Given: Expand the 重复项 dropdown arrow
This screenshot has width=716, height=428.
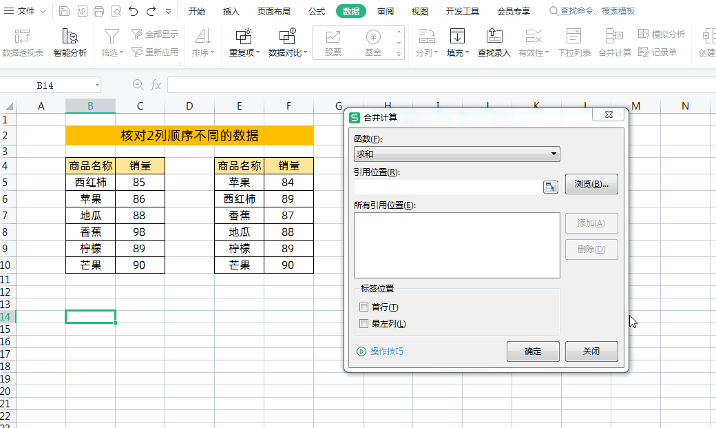Looking at the screenshot, I should (257, 53).
